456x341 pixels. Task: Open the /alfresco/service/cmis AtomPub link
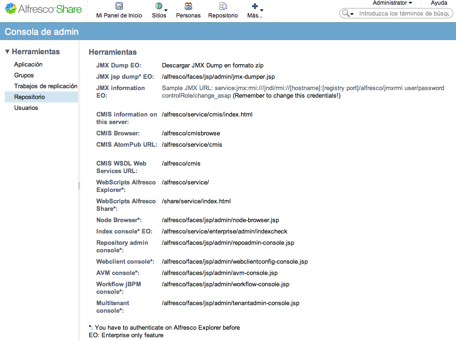click(x=192, y=145)
